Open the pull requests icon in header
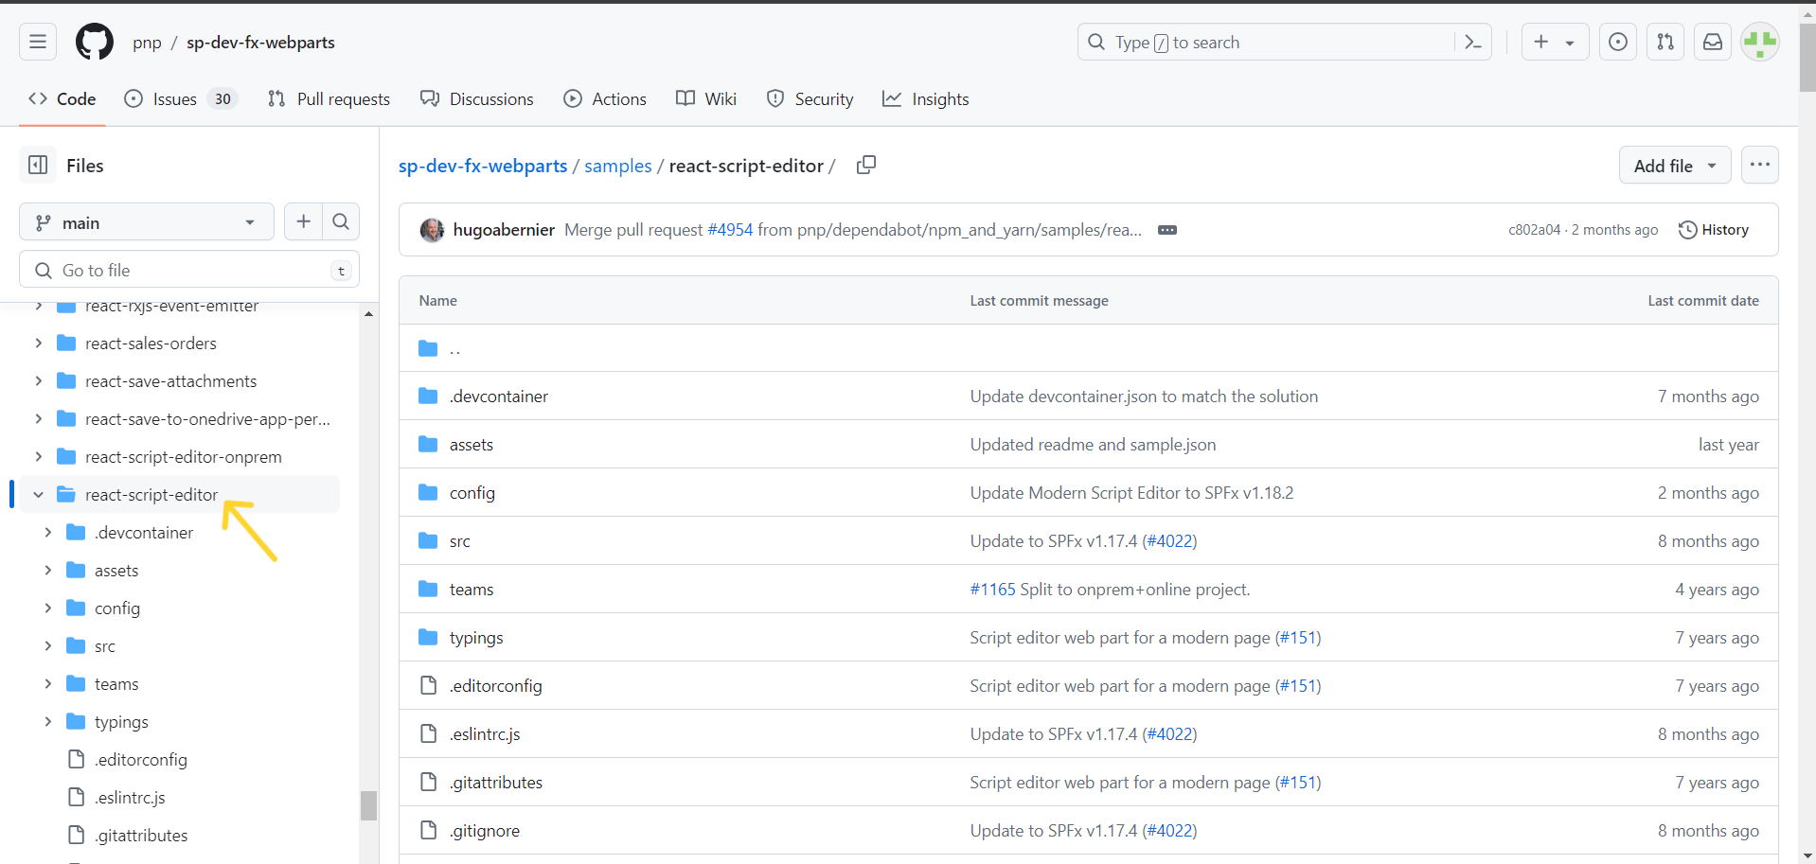Viewport: 1816px width, 864px height. tap(1665, 42)
